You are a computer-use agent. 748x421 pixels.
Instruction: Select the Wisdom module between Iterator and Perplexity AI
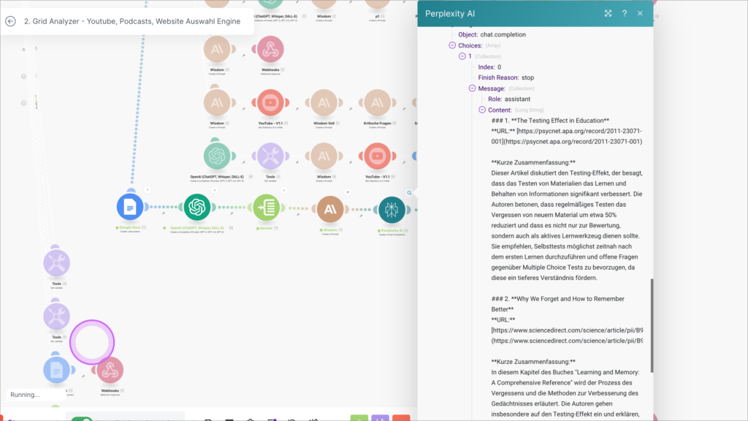click(x=330, y=209)
